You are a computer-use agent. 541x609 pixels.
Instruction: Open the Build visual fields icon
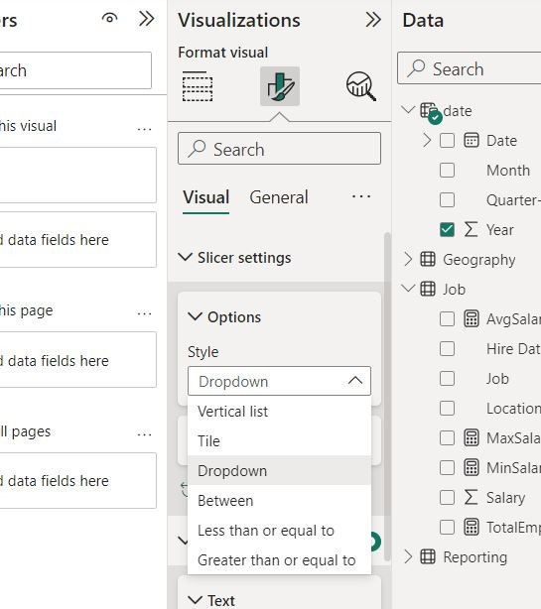[x=198, y=86]
